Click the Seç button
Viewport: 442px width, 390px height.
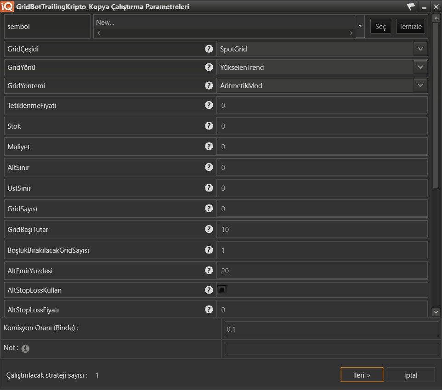coord(380,27)
